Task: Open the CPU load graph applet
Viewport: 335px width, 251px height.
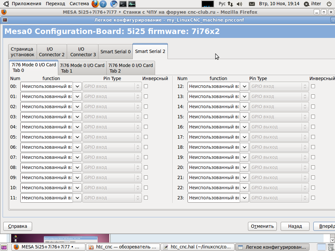Action: 207,4
